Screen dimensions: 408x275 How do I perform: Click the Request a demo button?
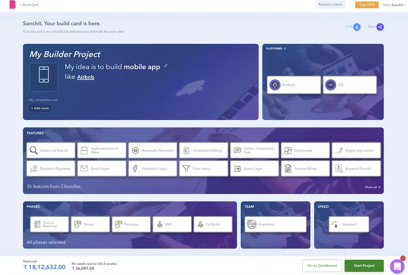tap(330, 5)
